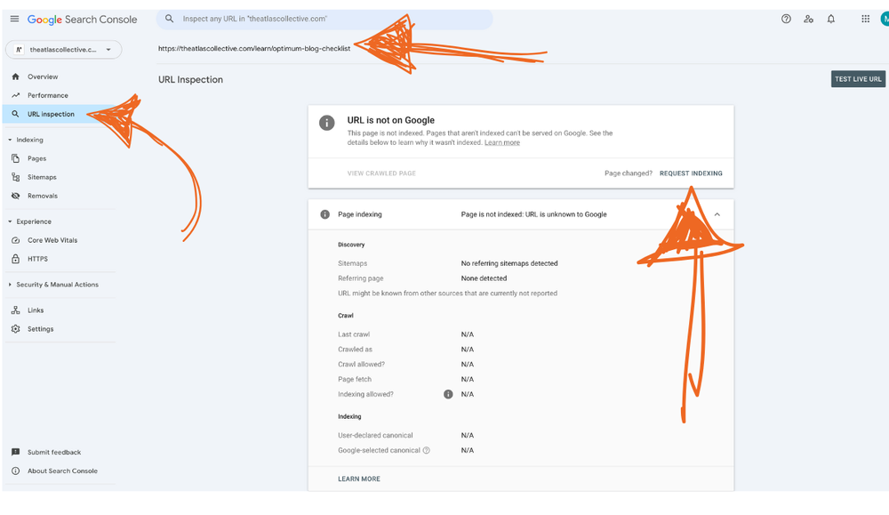Open the Performance report
Image resolution: width=889 pixels, height=515 pixels.
tap(48, 95)
